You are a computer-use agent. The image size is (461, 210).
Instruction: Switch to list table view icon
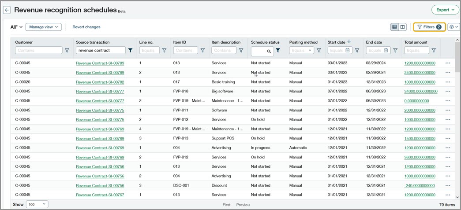point(394,27)
